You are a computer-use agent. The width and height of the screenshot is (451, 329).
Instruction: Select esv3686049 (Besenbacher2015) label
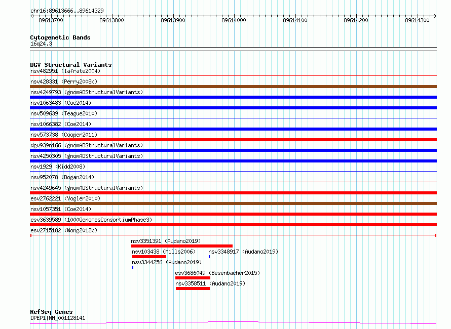(x=217, y=273)
